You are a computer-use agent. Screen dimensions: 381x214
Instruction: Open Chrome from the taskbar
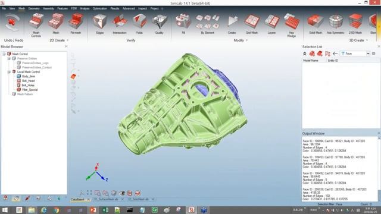tap(57, 210)
